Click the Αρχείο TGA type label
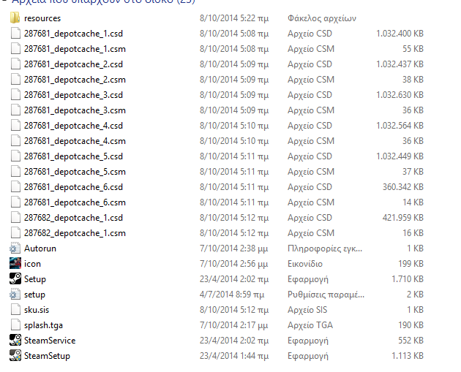461x372 pixels. 310,325
